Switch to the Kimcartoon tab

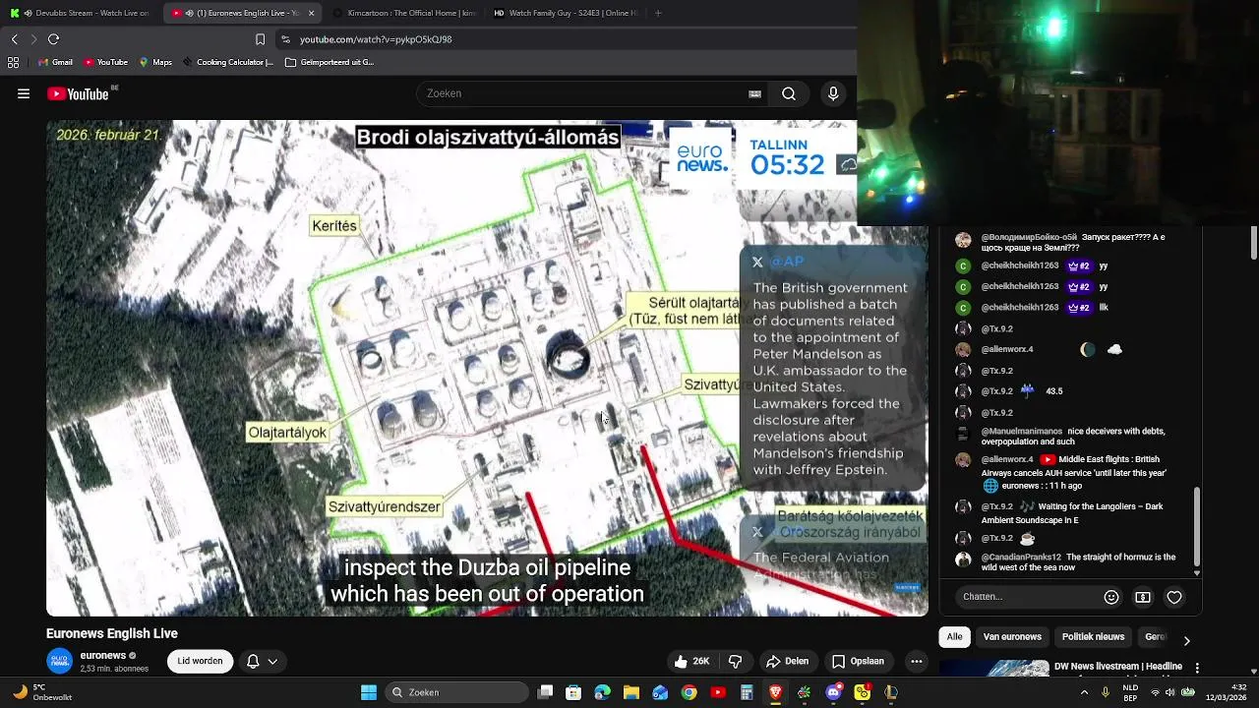(x=403, y=13)
